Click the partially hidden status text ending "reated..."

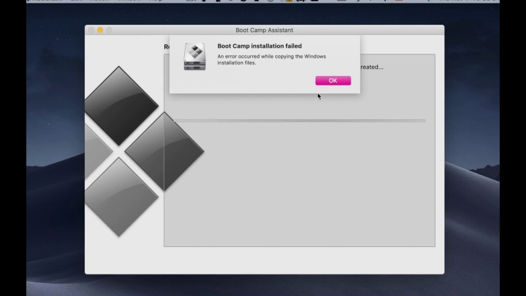click(372, 67)
